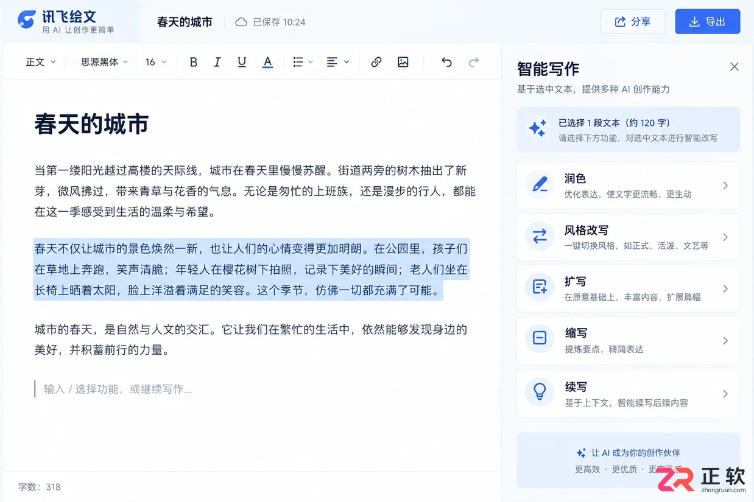Screen dimensions: 754x502
Task: Click the first paragraph starting 当第一缕阳光
Action: click(x=255, y=191)
